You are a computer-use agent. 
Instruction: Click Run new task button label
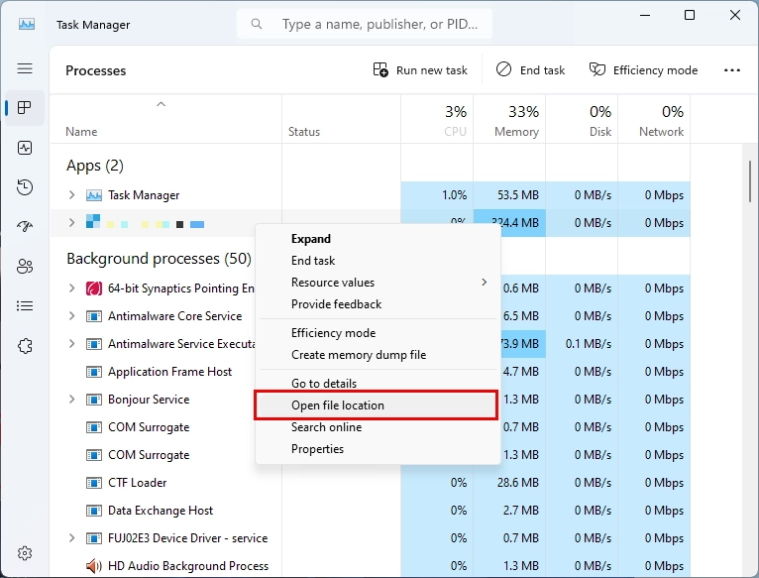coord(432,70)
